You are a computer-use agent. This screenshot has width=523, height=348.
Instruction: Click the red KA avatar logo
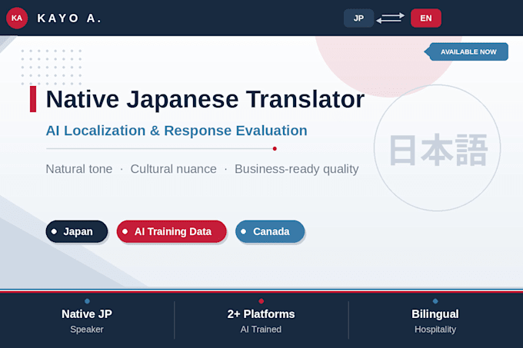tap(17, 18)
